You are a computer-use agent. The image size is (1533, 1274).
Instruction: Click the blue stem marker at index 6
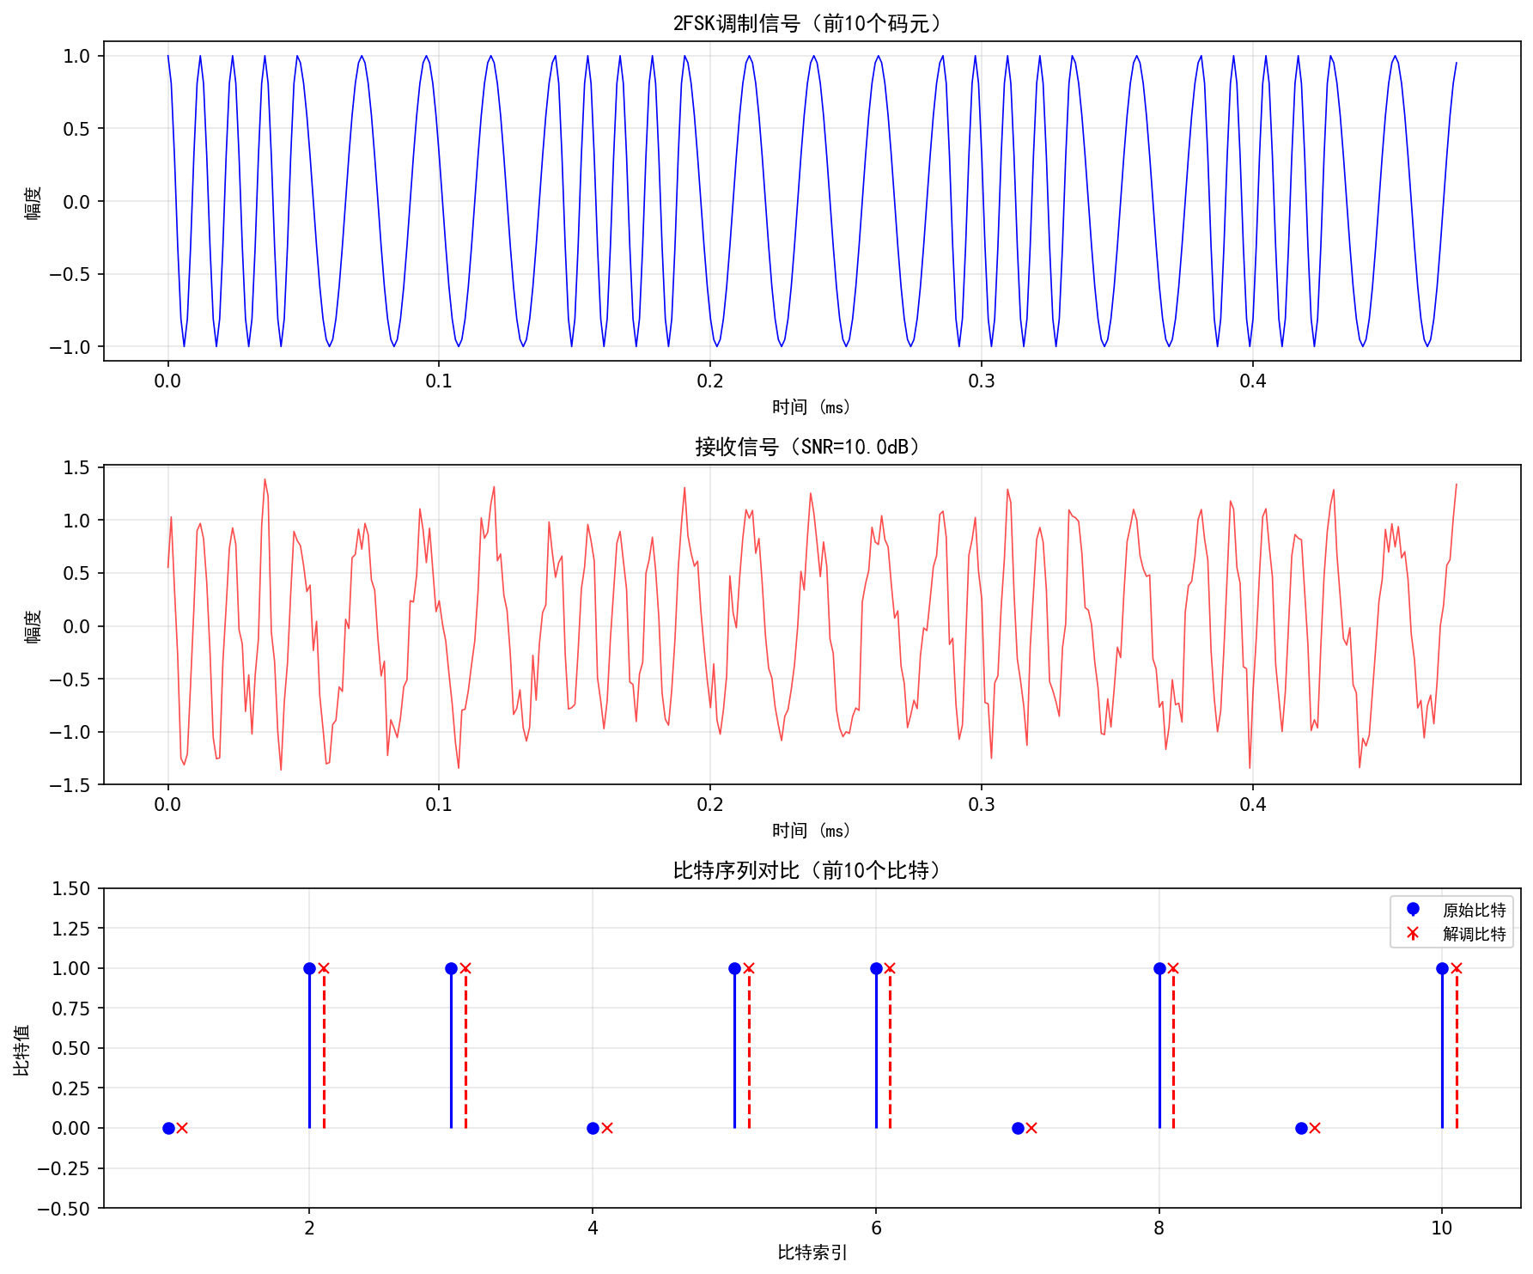click(876, 968)
